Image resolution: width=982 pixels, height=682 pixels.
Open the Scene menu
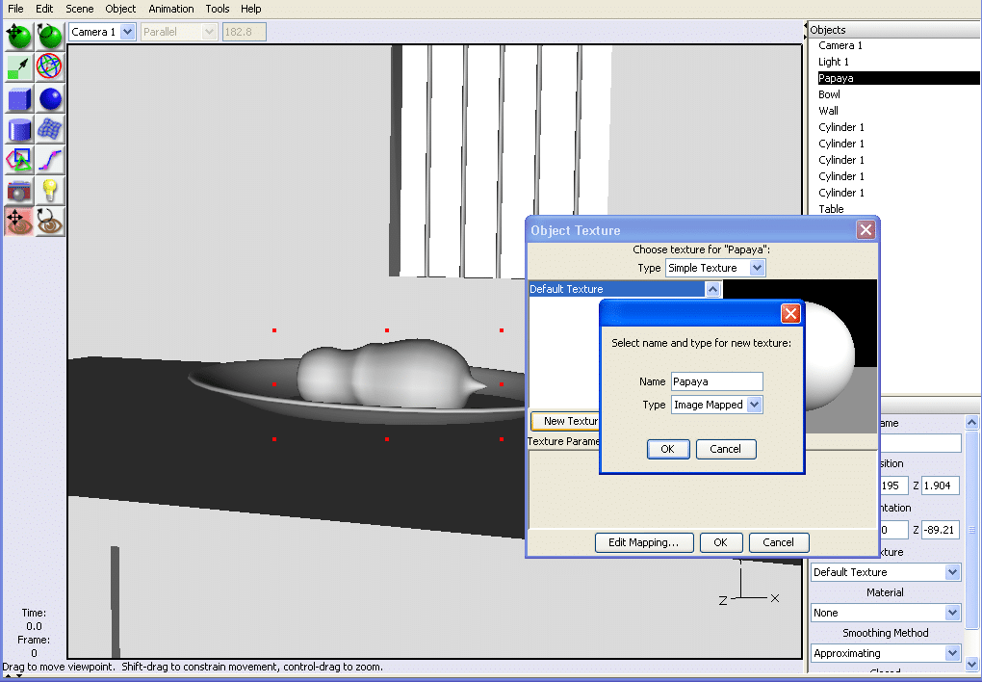(80, 9)
